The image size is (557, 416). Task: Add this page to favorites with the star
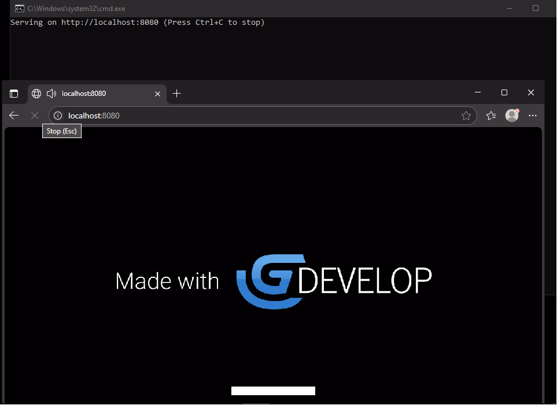[466, 116]
